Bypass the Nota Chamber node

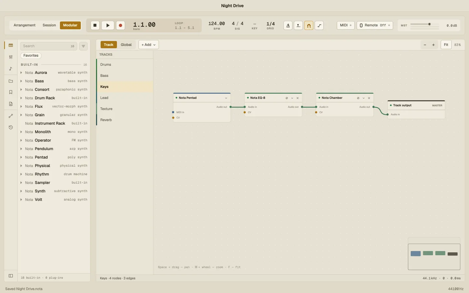pyautogui.click(x=358, y=98)
